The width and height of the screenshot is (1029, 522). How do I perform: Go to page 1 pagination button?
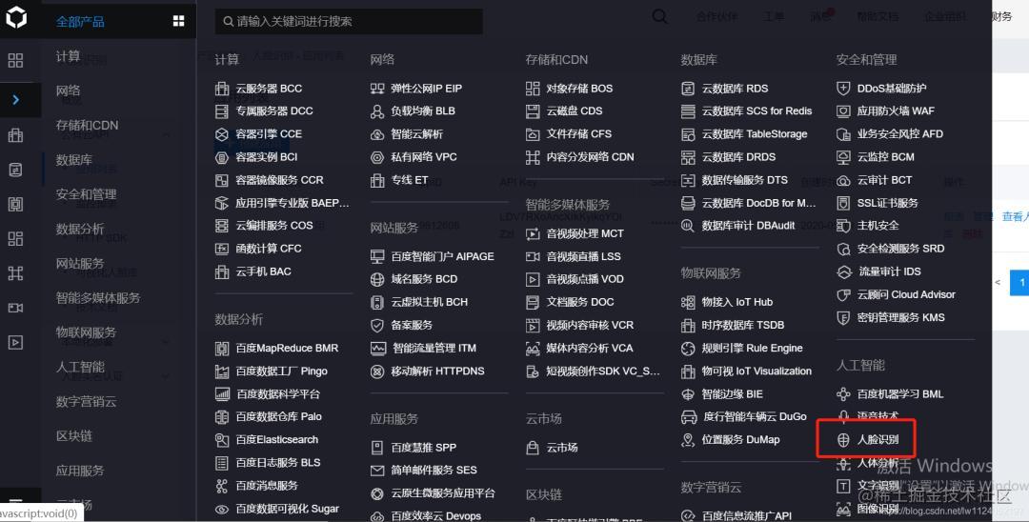[1019, 283]
